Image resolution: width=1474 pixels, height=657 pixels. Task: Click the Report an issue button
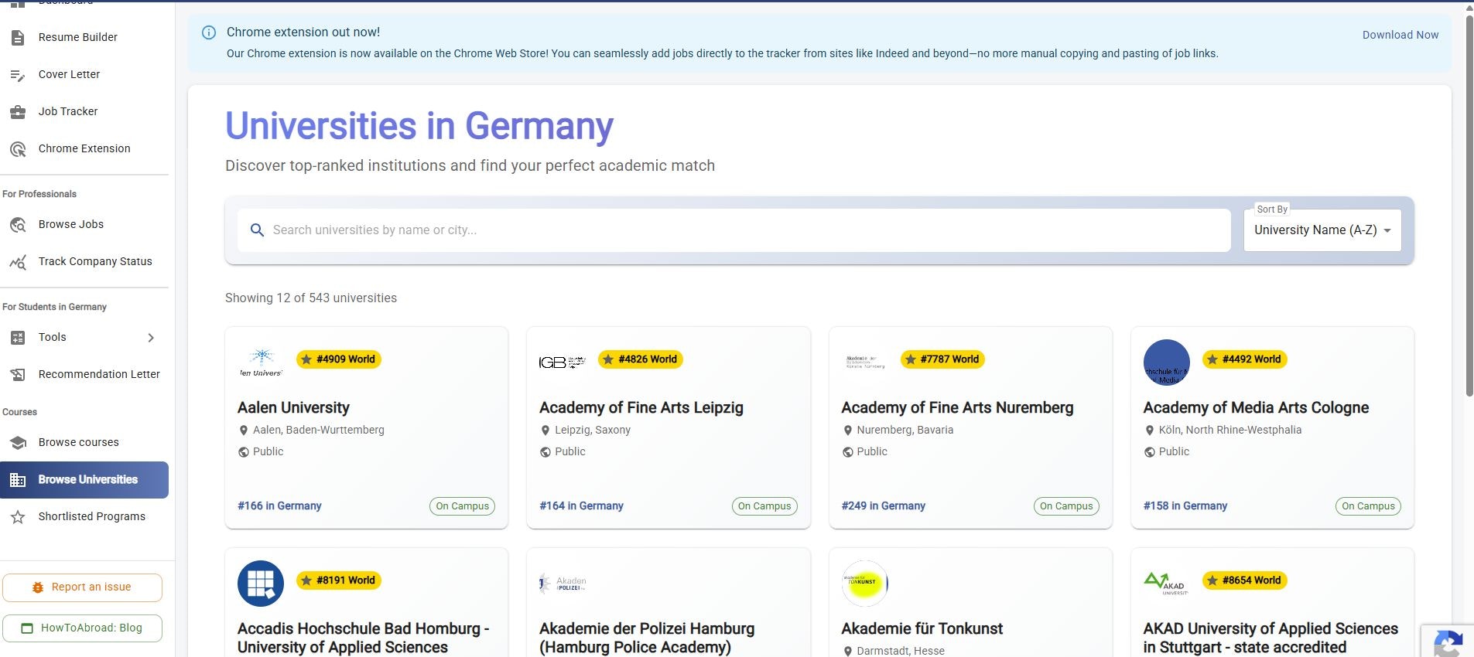(82, 587)
